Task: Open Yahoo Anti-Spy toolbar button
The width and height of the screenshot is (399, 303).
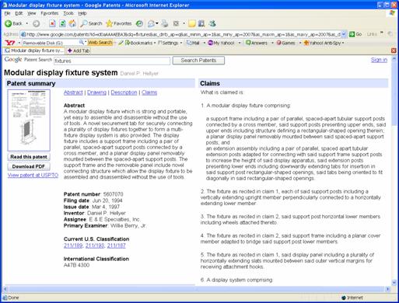Action: 322,43
